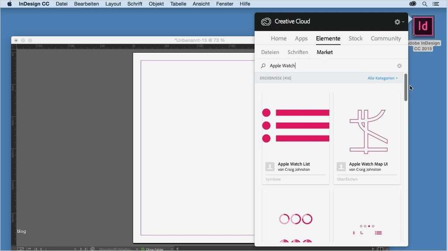Click author avatar beside Apple Watch Map UI
Viewport: 447px width, 251px height.
[341, 166]
